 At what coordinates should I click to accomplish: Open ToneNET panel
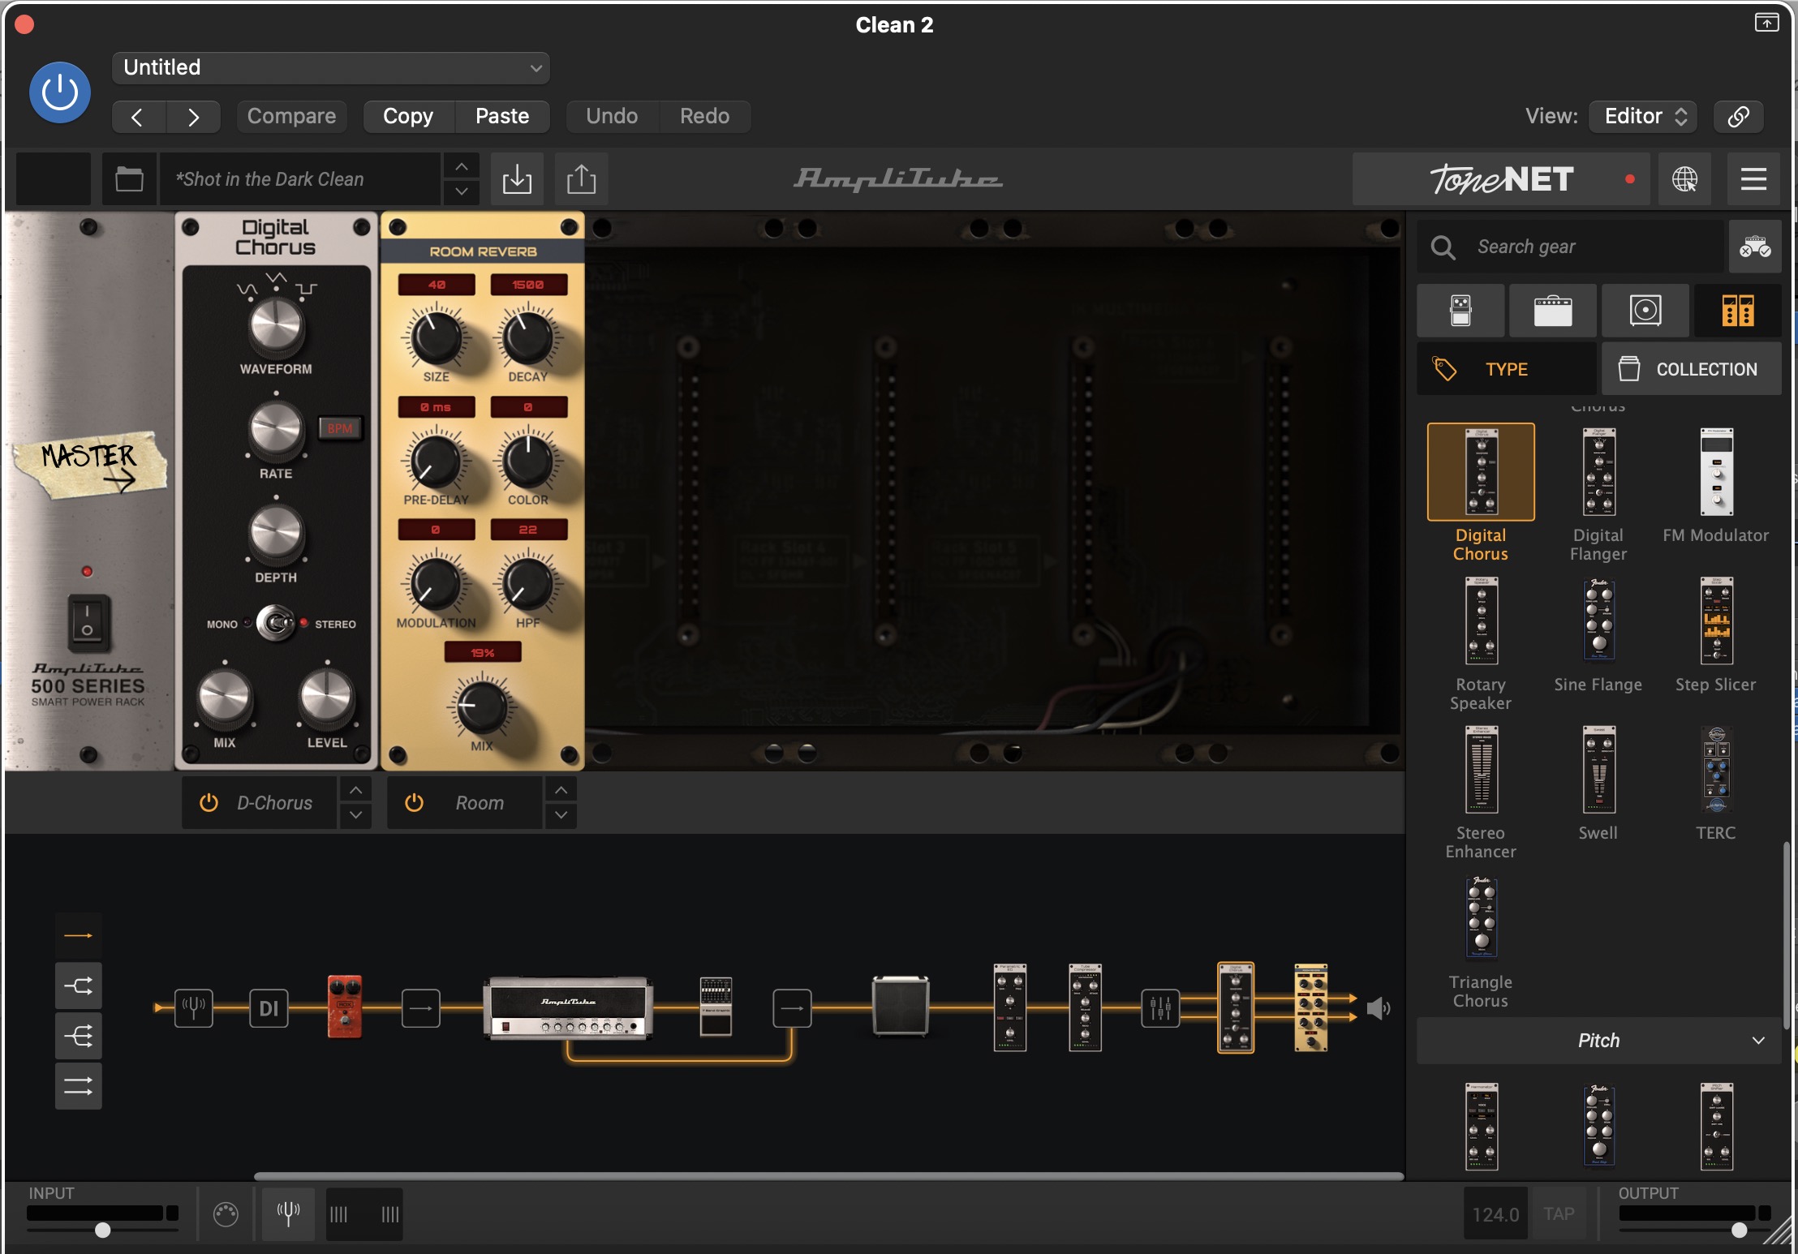[x=1501, y=179]
